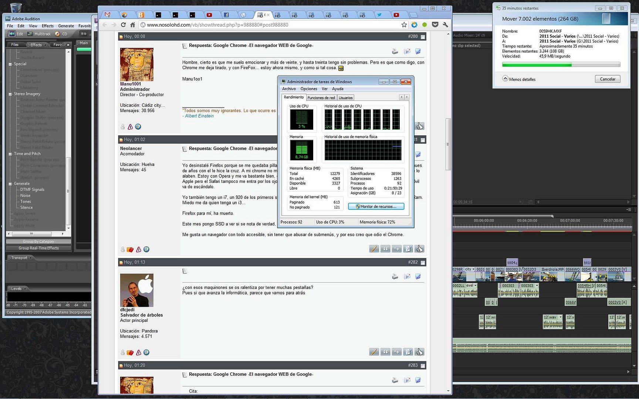Open Chrome wrench settings menu

click(445, 25)
